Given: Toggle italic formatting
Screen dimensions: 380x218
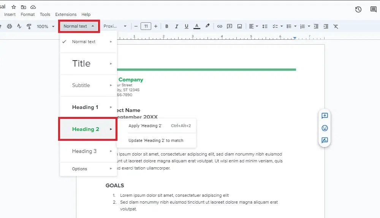Looking at the screenshot, I should pos(177,26).
